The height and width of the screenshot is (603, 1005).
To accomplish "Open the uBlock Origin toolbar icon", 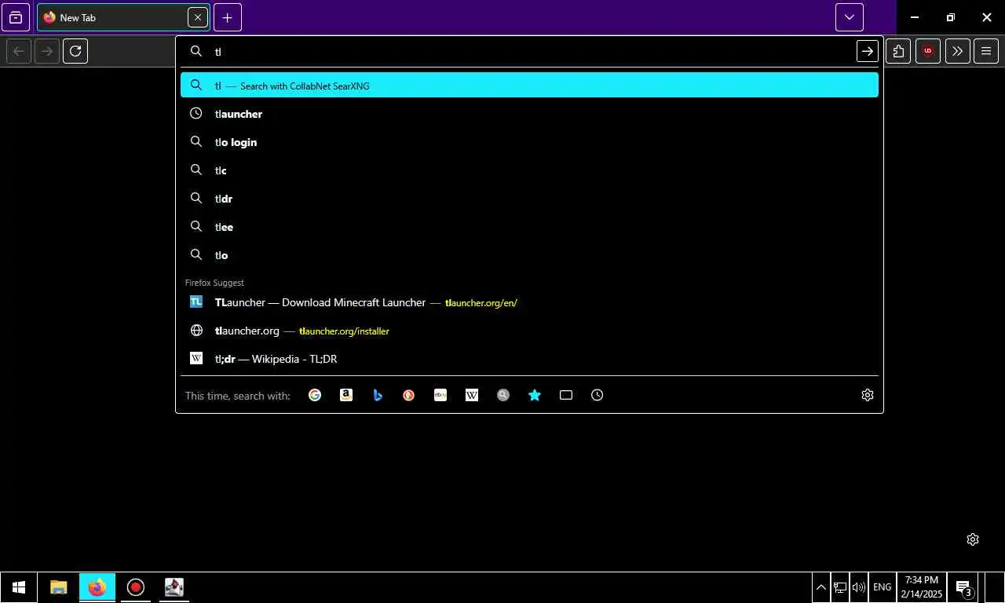I will [928, 51].
